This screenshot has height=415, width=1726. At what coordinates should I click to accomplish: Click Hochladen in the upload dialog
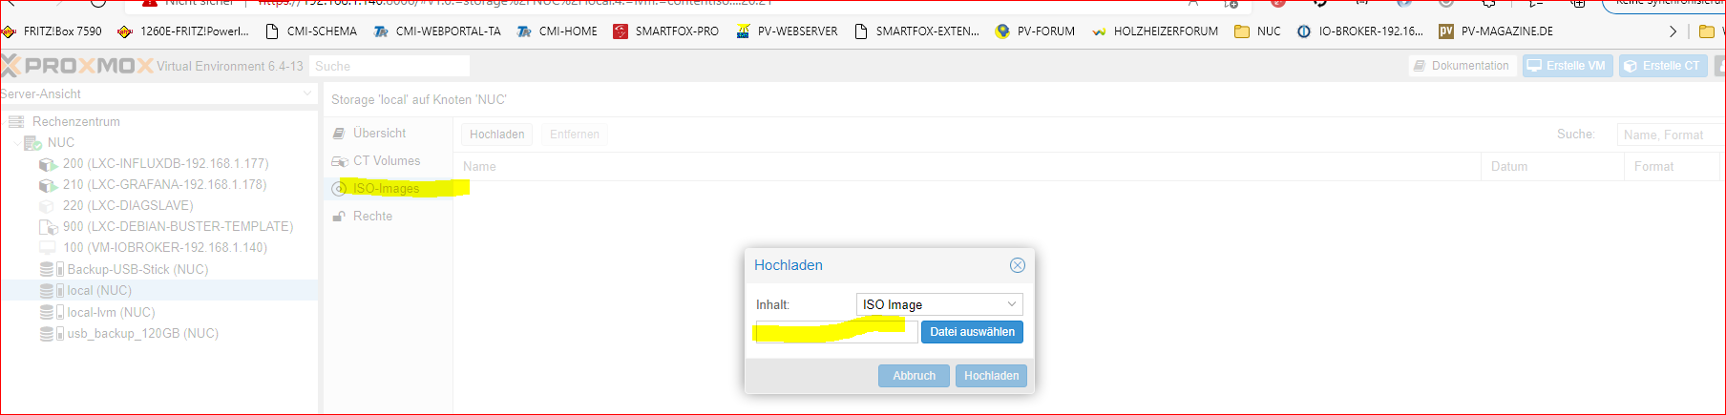pyautogui.click(x=991, y=376)
